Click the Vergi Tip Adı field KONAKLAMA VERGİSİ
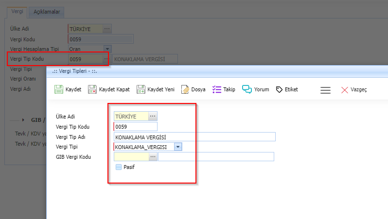 [x=194, y=136]
